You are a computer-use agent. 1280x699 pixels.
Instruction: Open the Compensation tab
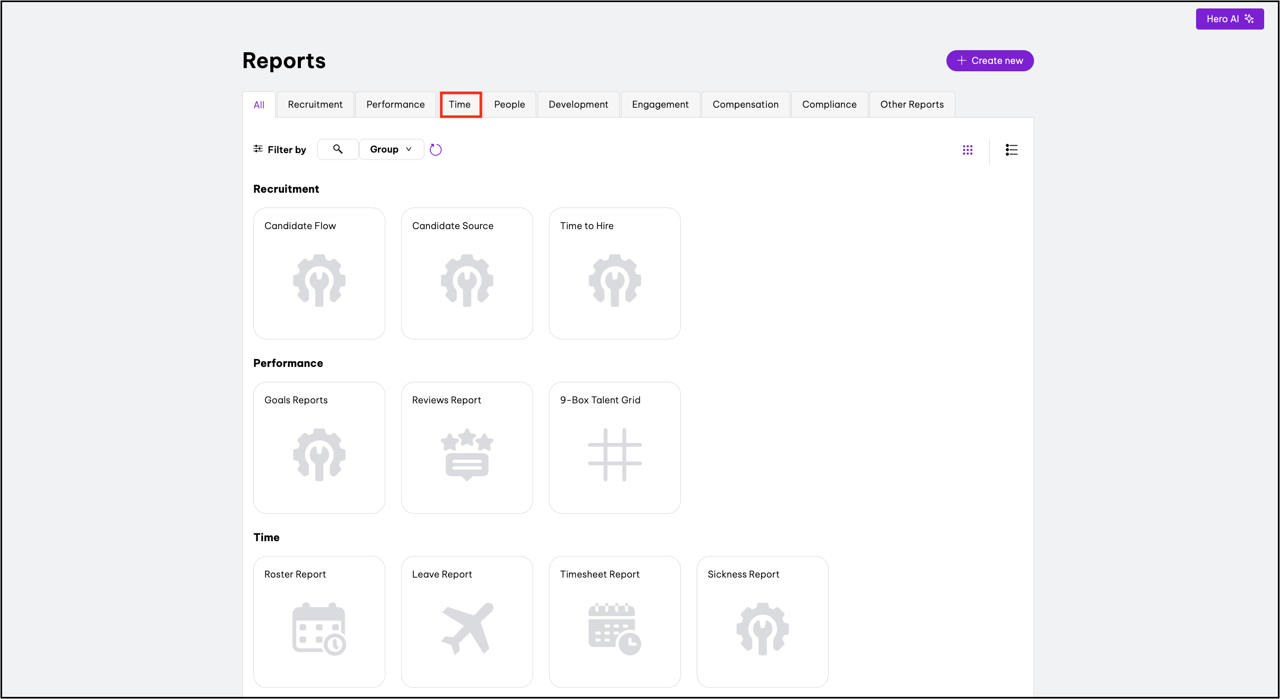coord(745,105)
